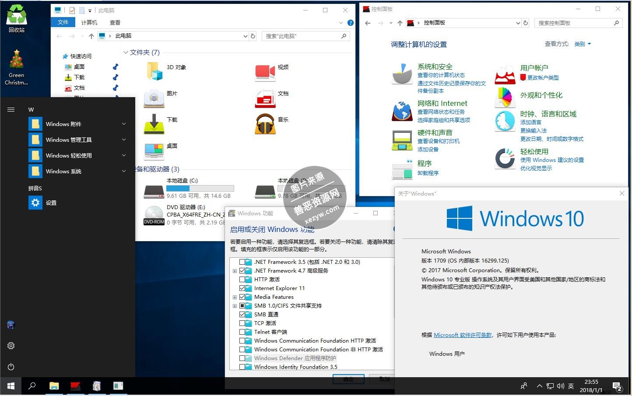The width and height of the screenshot is (632, 396).
Task: Open Microsoft 软件许可条款 link
Action: coord(463,335)
